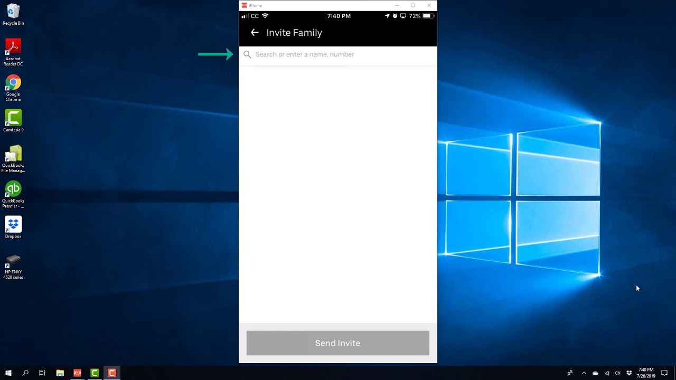Screen dimensions: 676x380
Task: Open the Dropbox tray icon
Action: click(x=629, y=373)
